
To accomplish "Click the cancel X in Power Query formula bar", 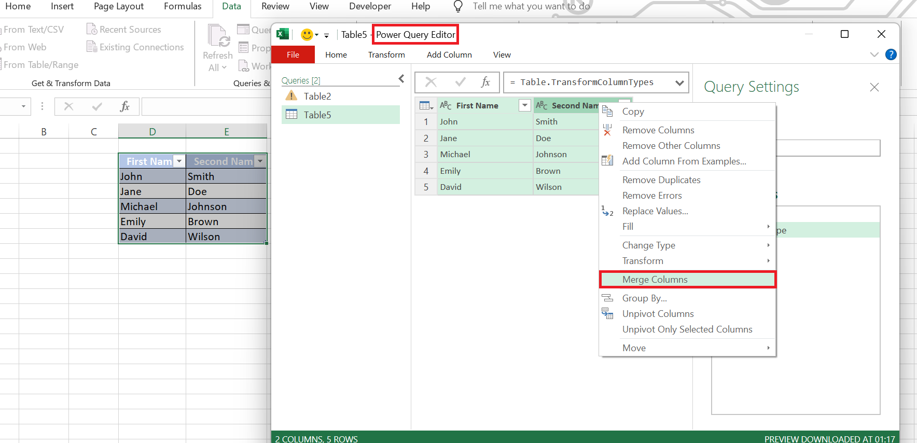I will pyautogui.click(x=431, y=82).
